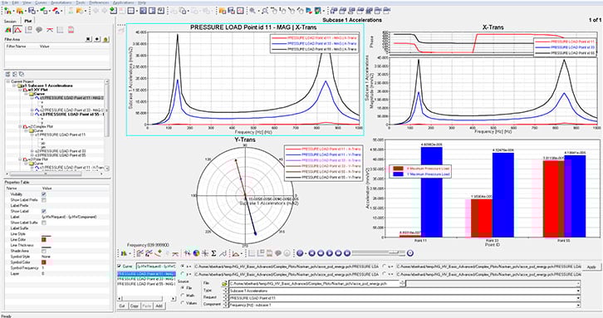Image resolution: width=603 pixels, height=318 pixels.
Task: Click the file browse folder icon
Action: coord(224,283)
